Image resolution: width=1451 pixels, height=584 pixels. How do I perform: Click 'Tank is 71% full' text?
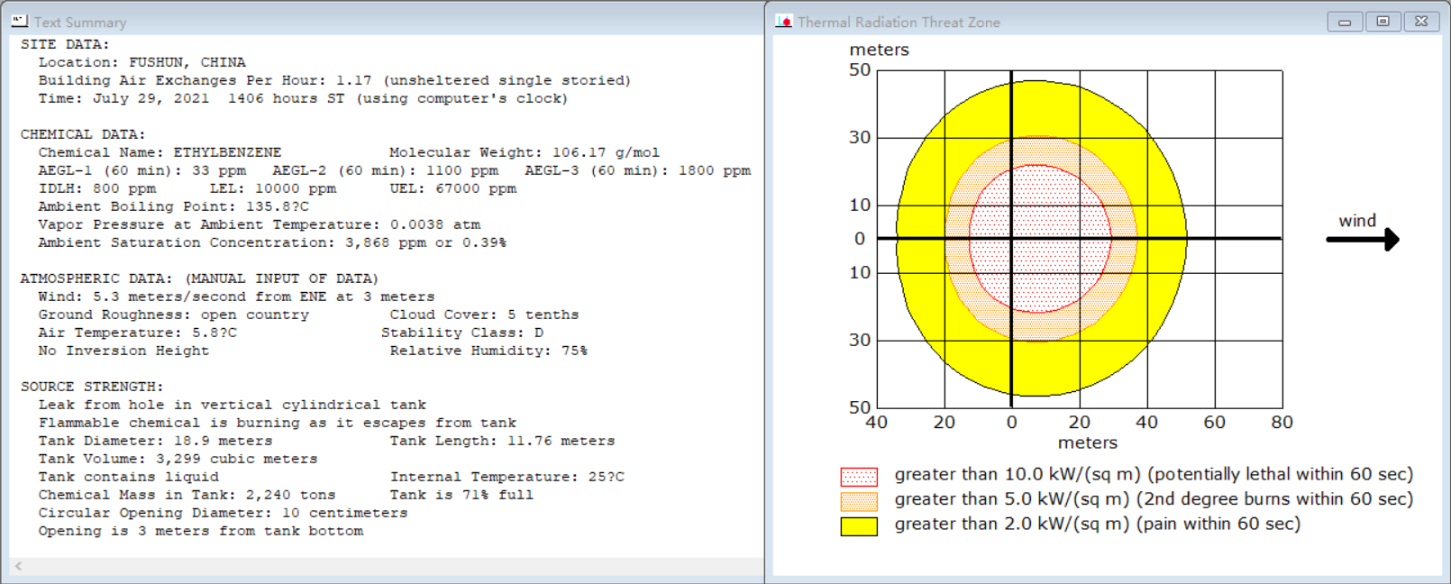click(461, 495)
